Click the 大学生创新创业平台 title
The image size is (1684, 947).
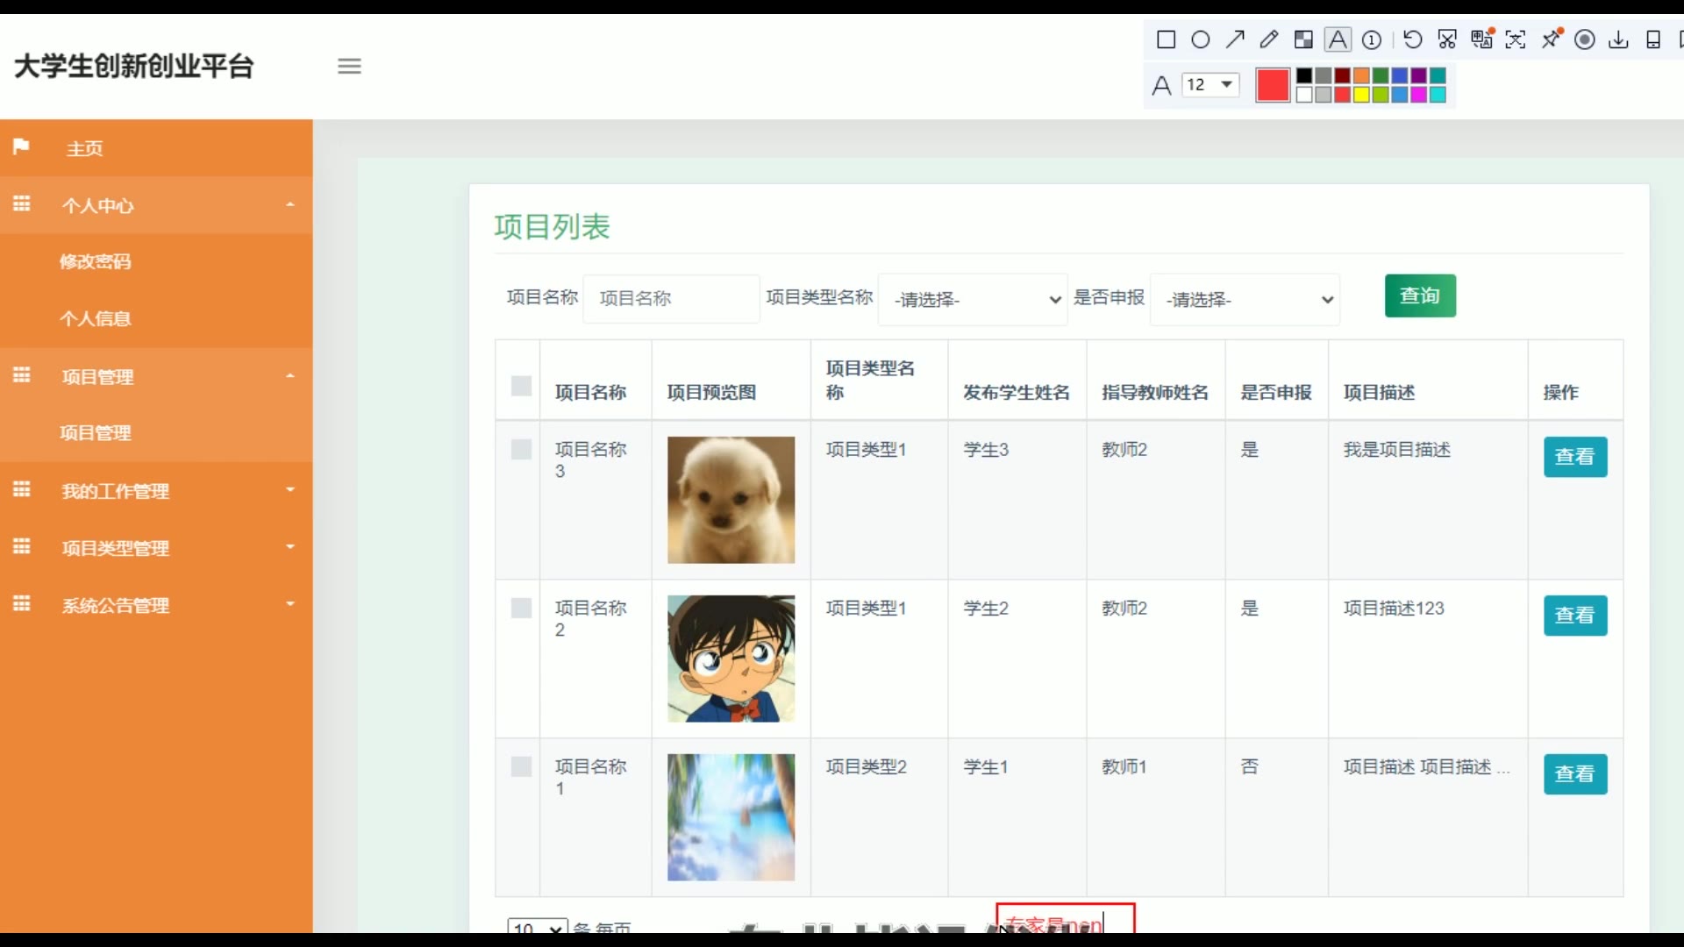(x=134, y=66)
